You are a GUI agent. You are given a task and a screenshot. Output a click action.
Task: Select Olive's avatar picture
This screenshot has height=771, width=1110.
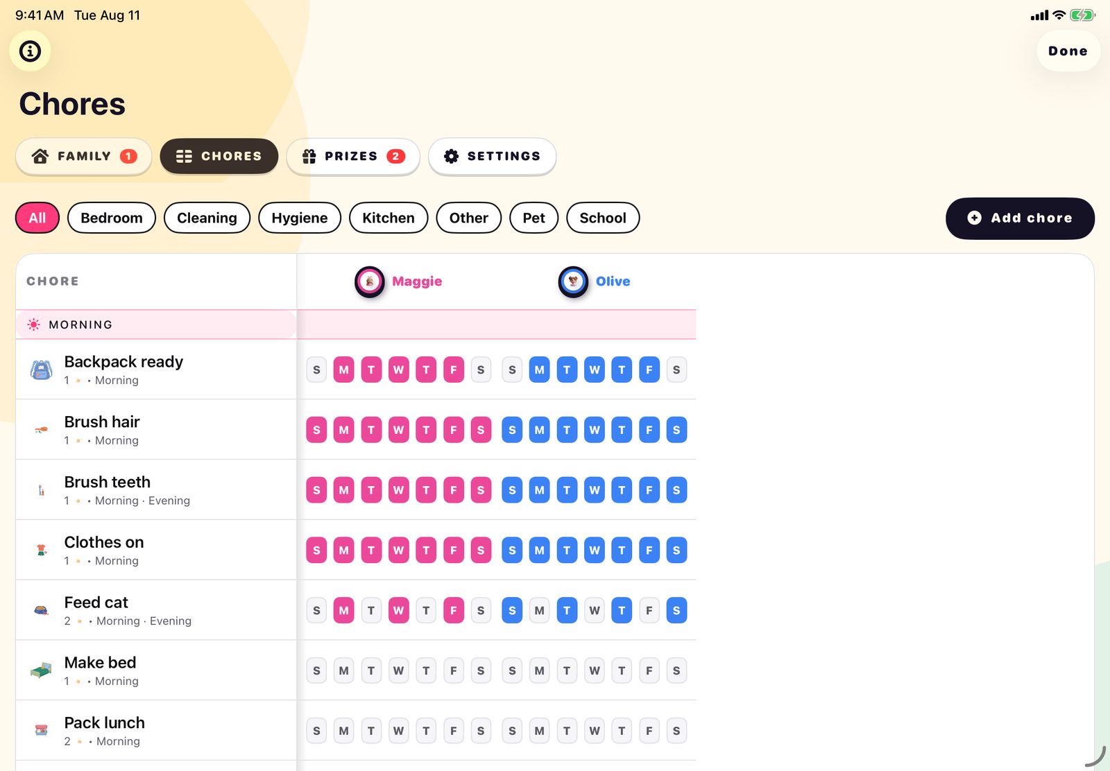(573, 281)
